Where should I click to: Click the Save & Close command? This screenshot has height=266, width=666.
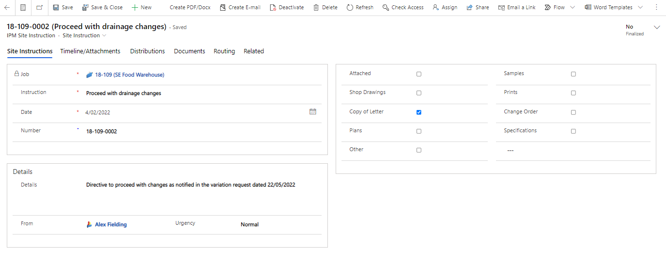pyautogui.click(x=102, y=7)
